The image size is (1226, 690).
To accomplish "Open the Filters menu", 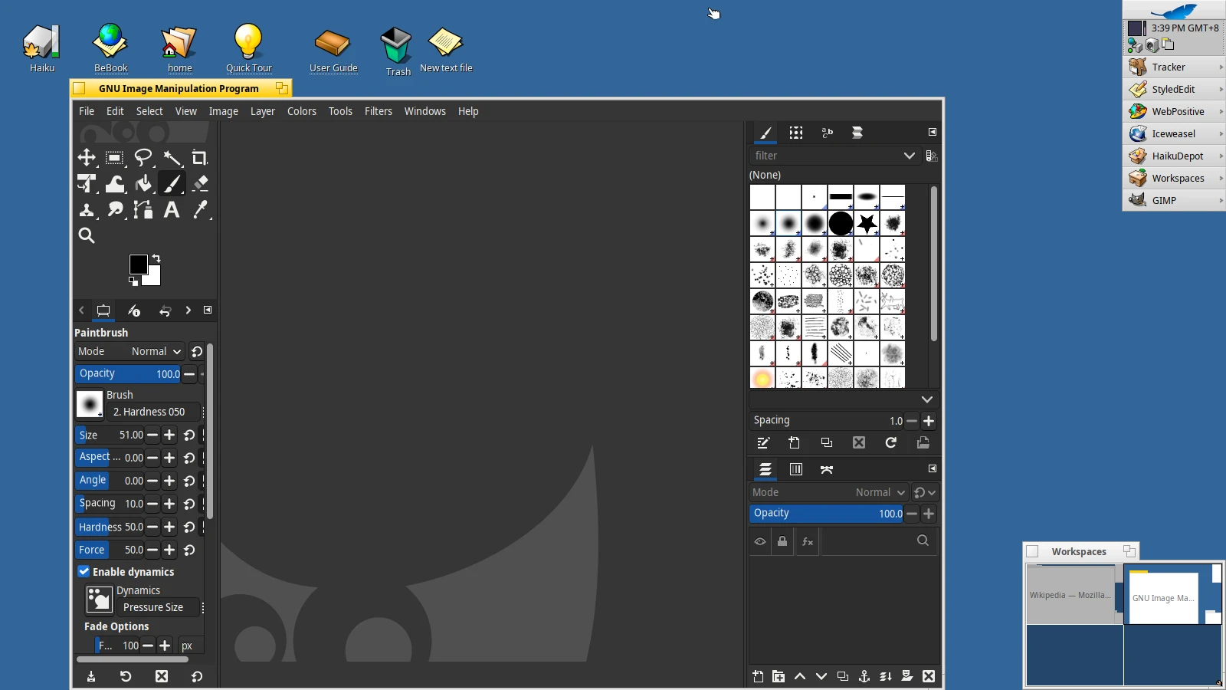I will point(379,111).
